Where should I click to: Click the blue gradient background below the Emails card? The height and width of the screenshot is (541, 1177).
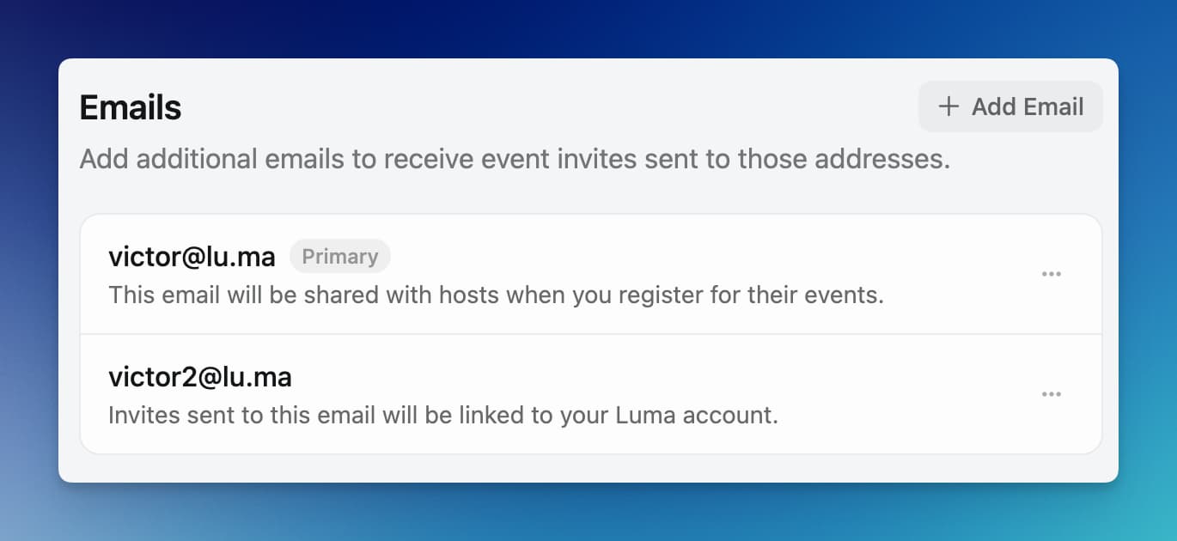click(x=588, y=514)
